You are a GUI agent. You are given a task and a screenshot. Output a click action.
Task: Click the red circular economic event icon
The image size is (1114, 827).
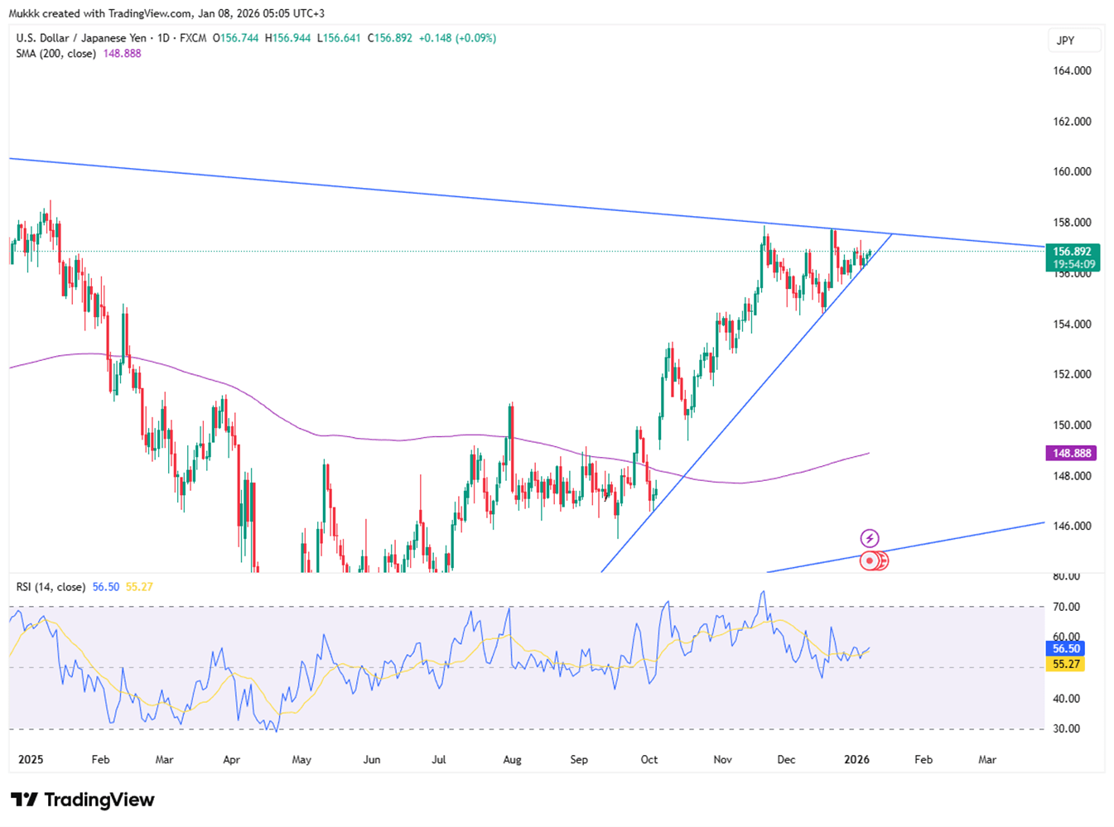click(x=870, y=561)
